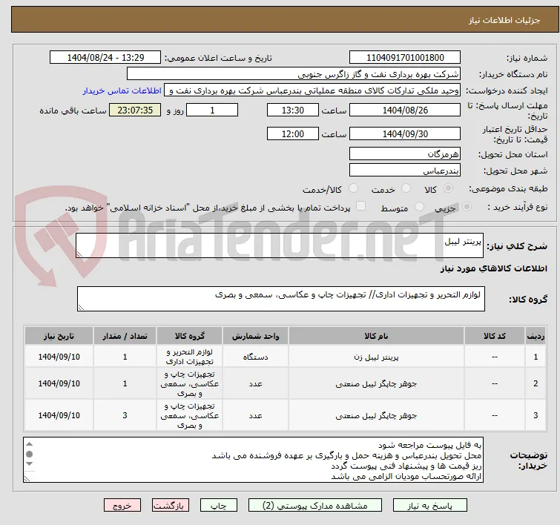
Task: Click the delivery city بندرعباس field
Action: [405, 171]
